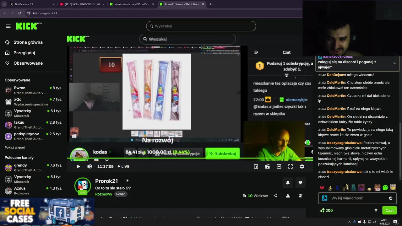Click the Kick search field Wyszukaj
Screen dimensions: 402x226
tap(201, 26)
